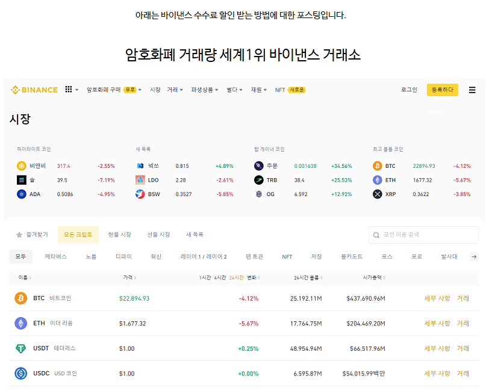Click the Ethereum icon in table row

(x=20, y=323)
